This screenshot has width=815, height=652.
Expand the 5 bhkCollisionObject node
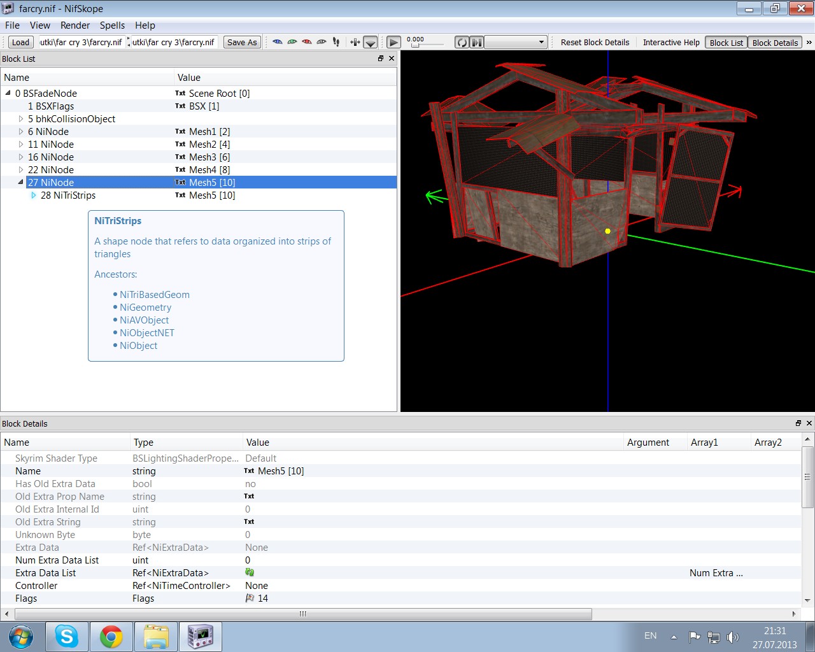point(21,118)
